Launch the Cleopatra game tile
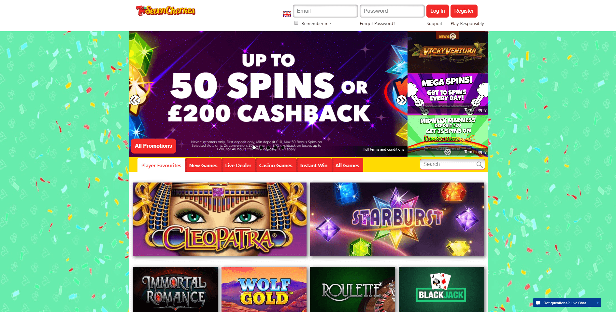The height and width of the screenshot is (312, 616). pyautogui.click(x=220, y=219)
